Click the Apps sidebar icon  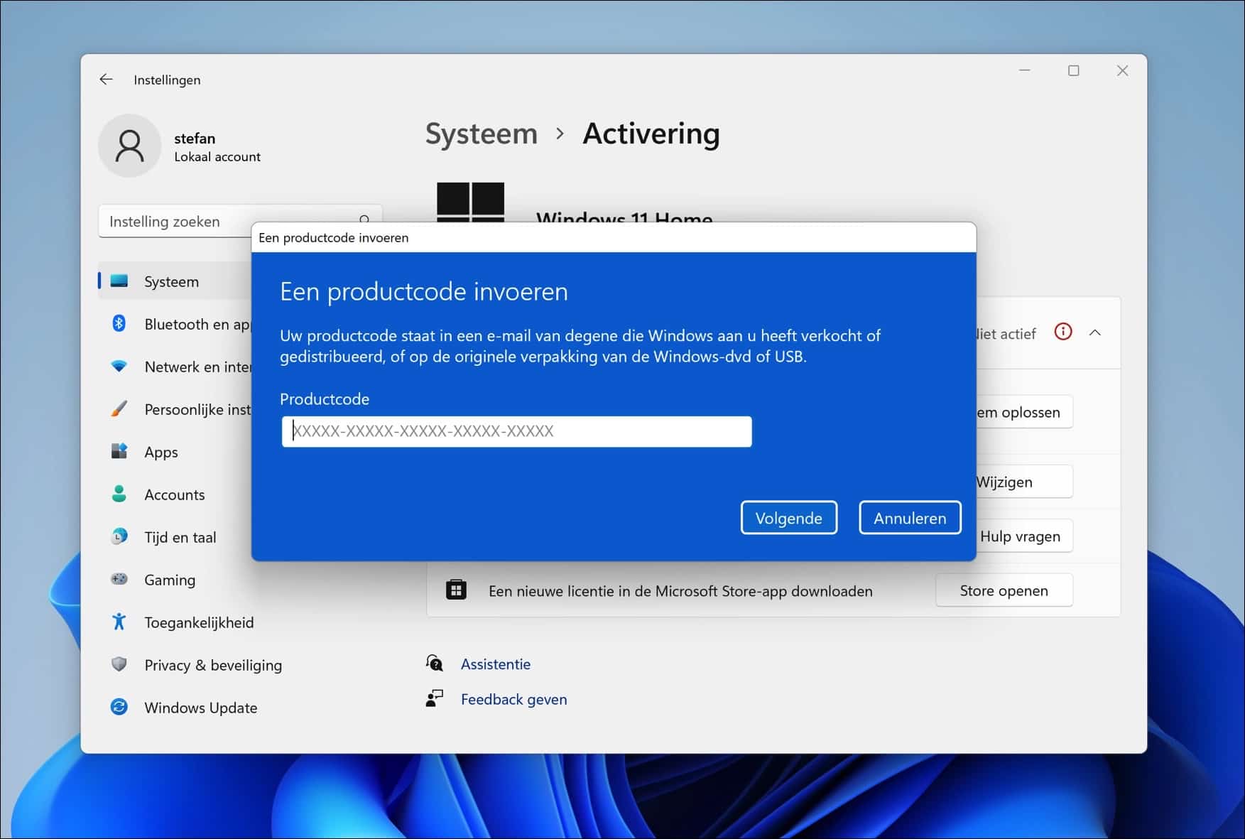point(119,452)
